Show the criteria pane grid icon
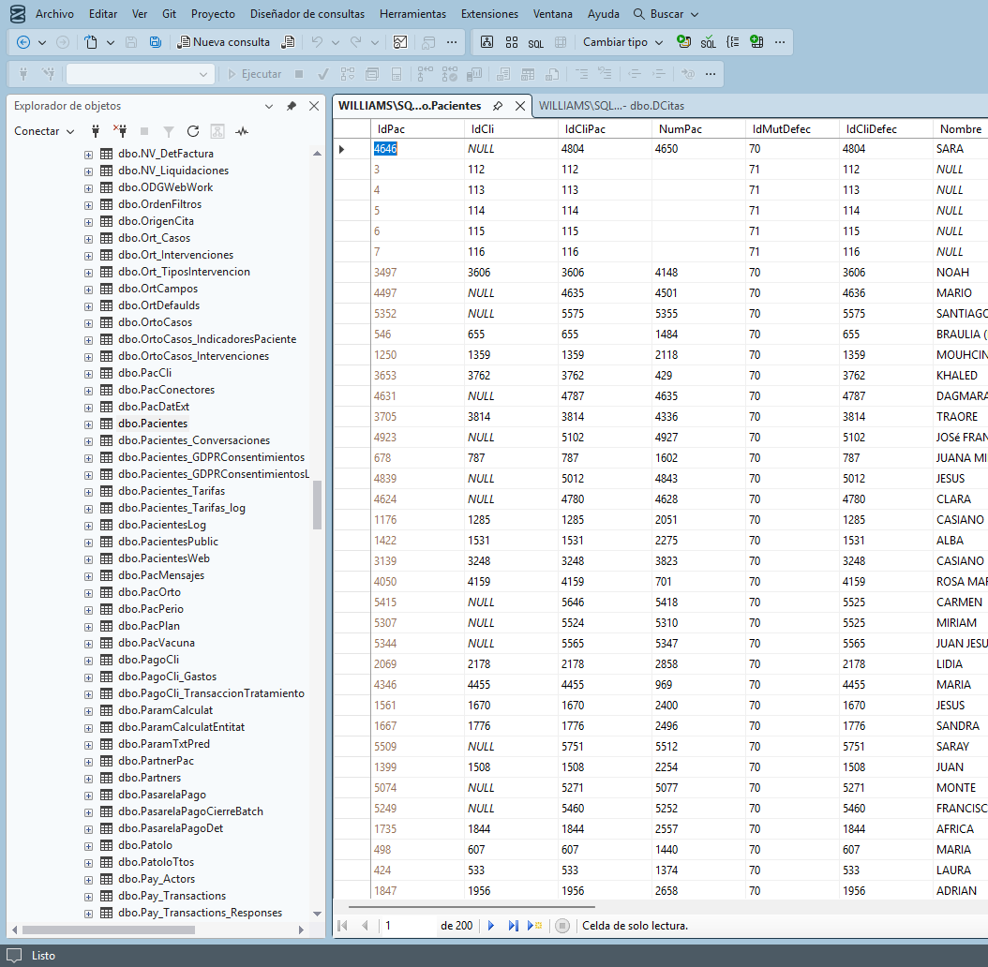The height and width of the screenshot is (967, 988). pos(512,42)
